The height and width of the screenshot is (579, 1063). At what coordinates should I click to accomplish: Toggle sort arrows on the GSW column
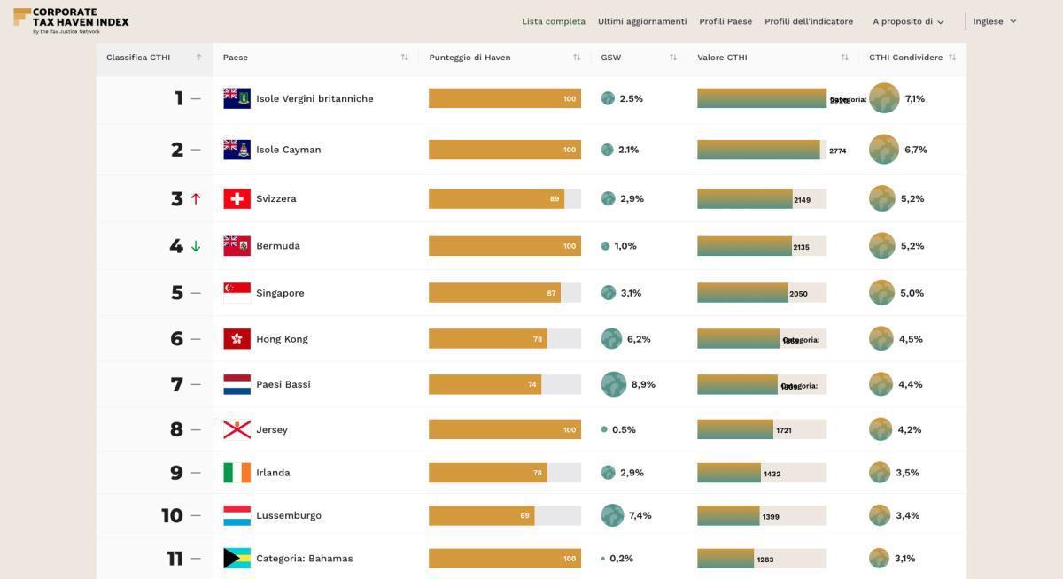pos(672,58)
